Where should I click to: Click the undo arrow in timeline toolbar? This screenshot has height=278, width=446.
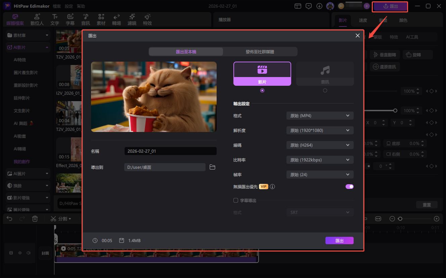click(9, 219)
